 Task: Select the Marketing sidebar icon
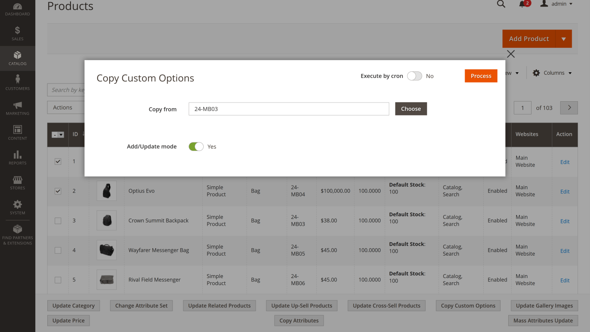(17, 107)
